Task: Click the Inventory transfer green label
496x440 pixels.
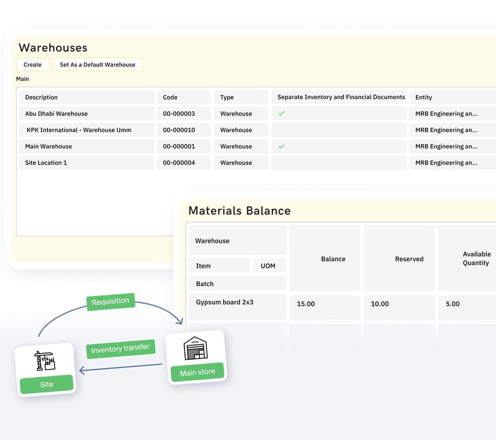Action: [x=121, y=348]
